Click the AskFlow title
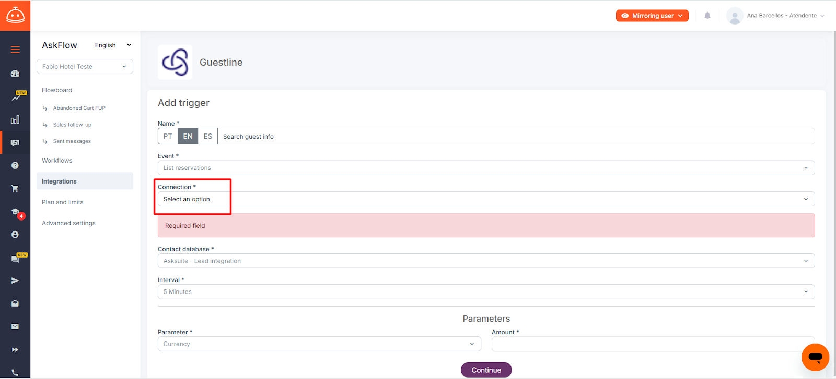 point(60,45)
